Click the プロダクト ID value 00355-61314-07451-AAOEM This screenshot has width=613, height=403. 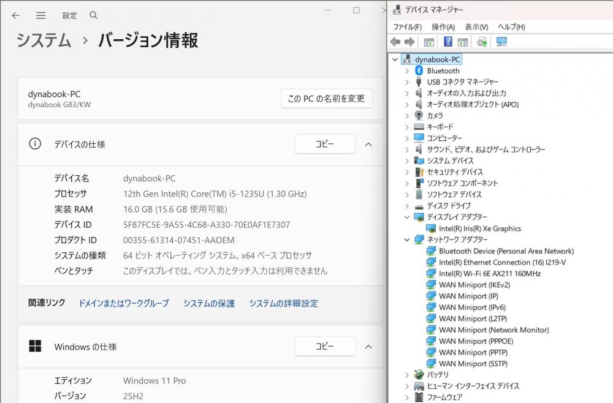coord(178,240)
